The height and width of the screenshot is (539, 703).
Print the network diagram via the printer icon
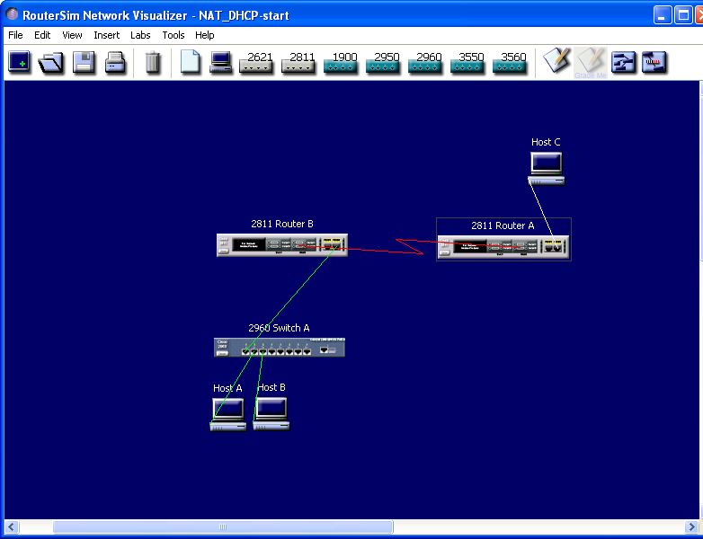pos(115,62)
